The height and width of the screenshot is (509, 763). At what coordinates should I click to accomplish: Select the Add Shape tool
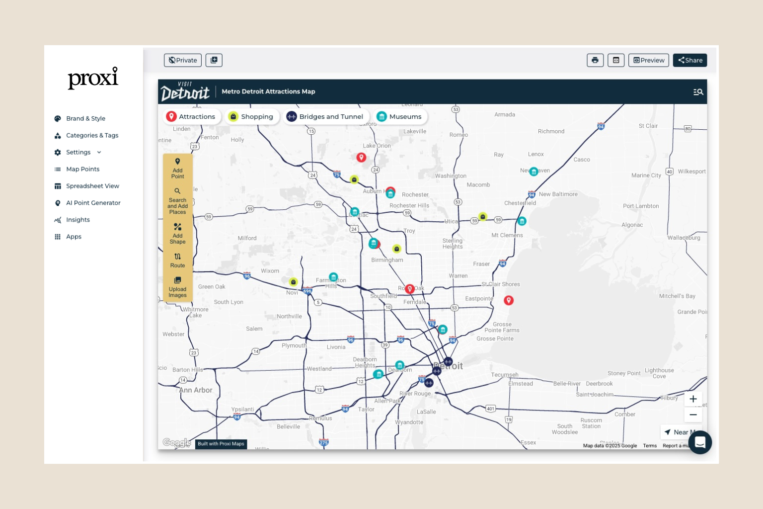177,233
